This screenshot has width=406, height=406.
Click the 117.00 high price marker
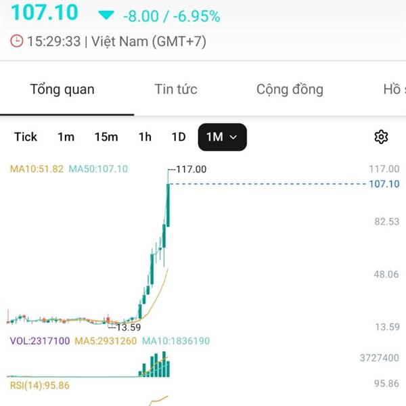click(x=191, y=169)
